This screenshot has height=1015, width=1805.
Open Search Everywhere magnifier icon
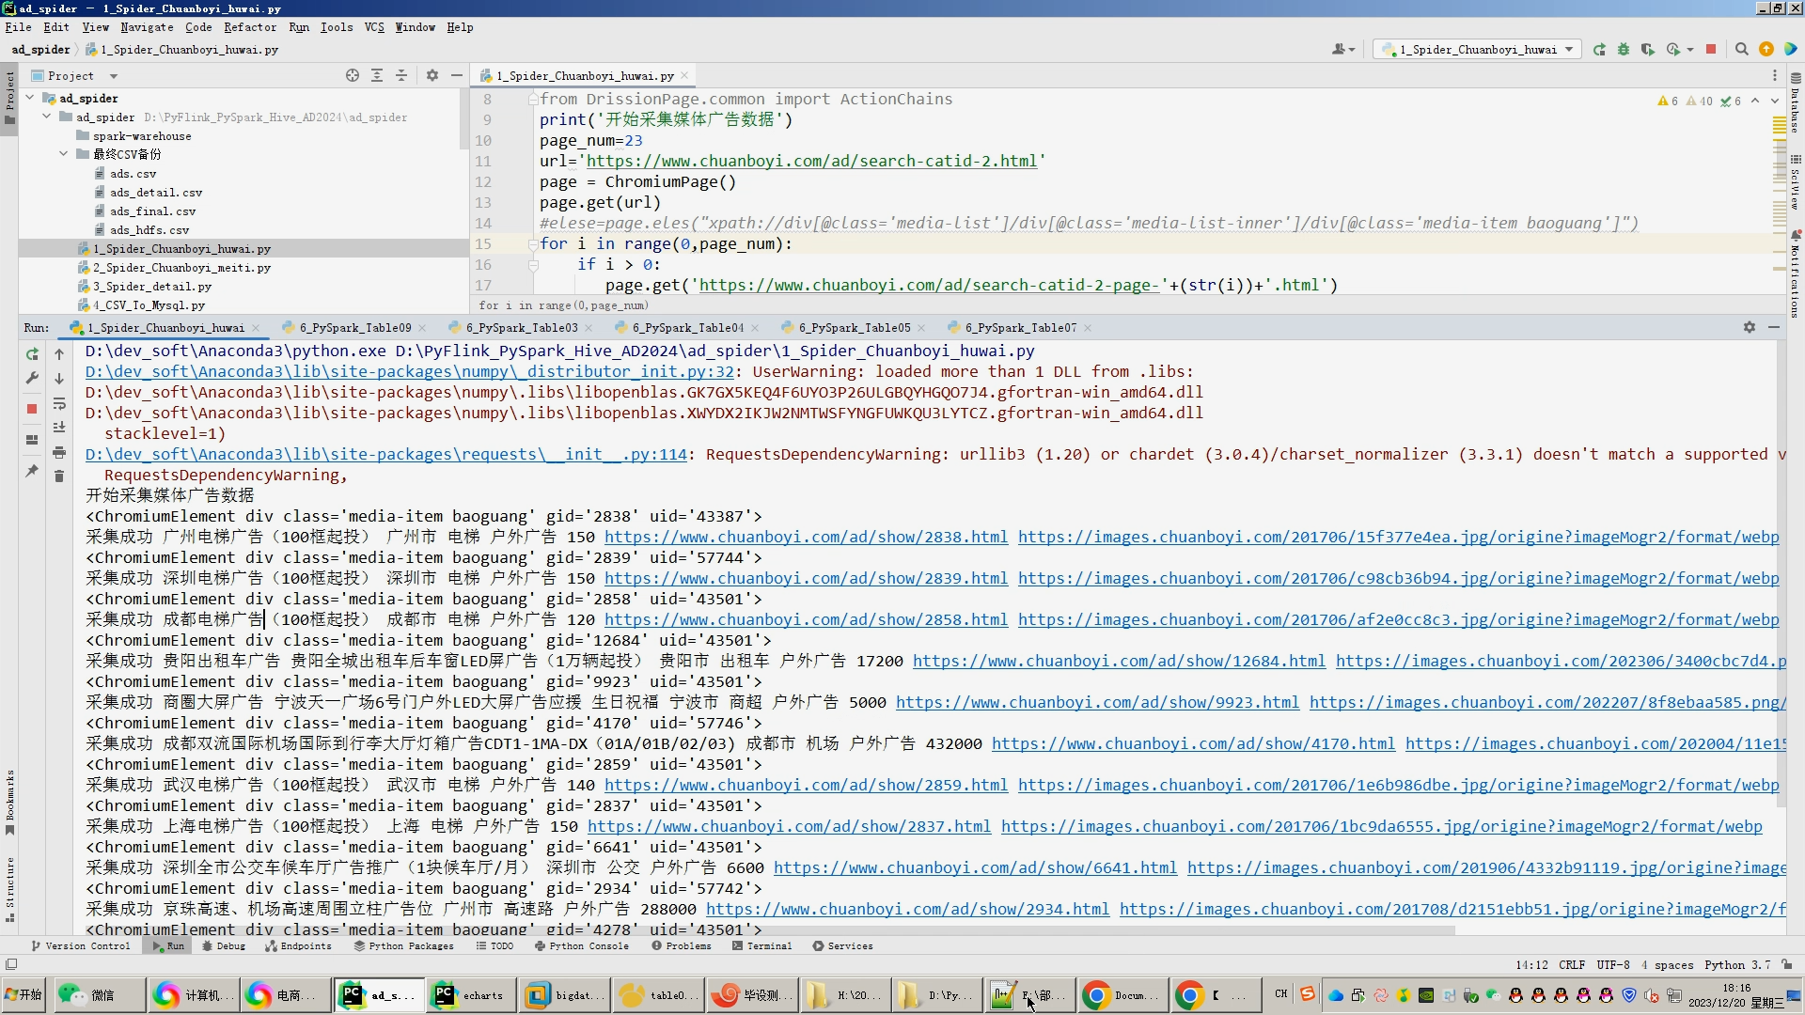click(x=1741, y=50)
